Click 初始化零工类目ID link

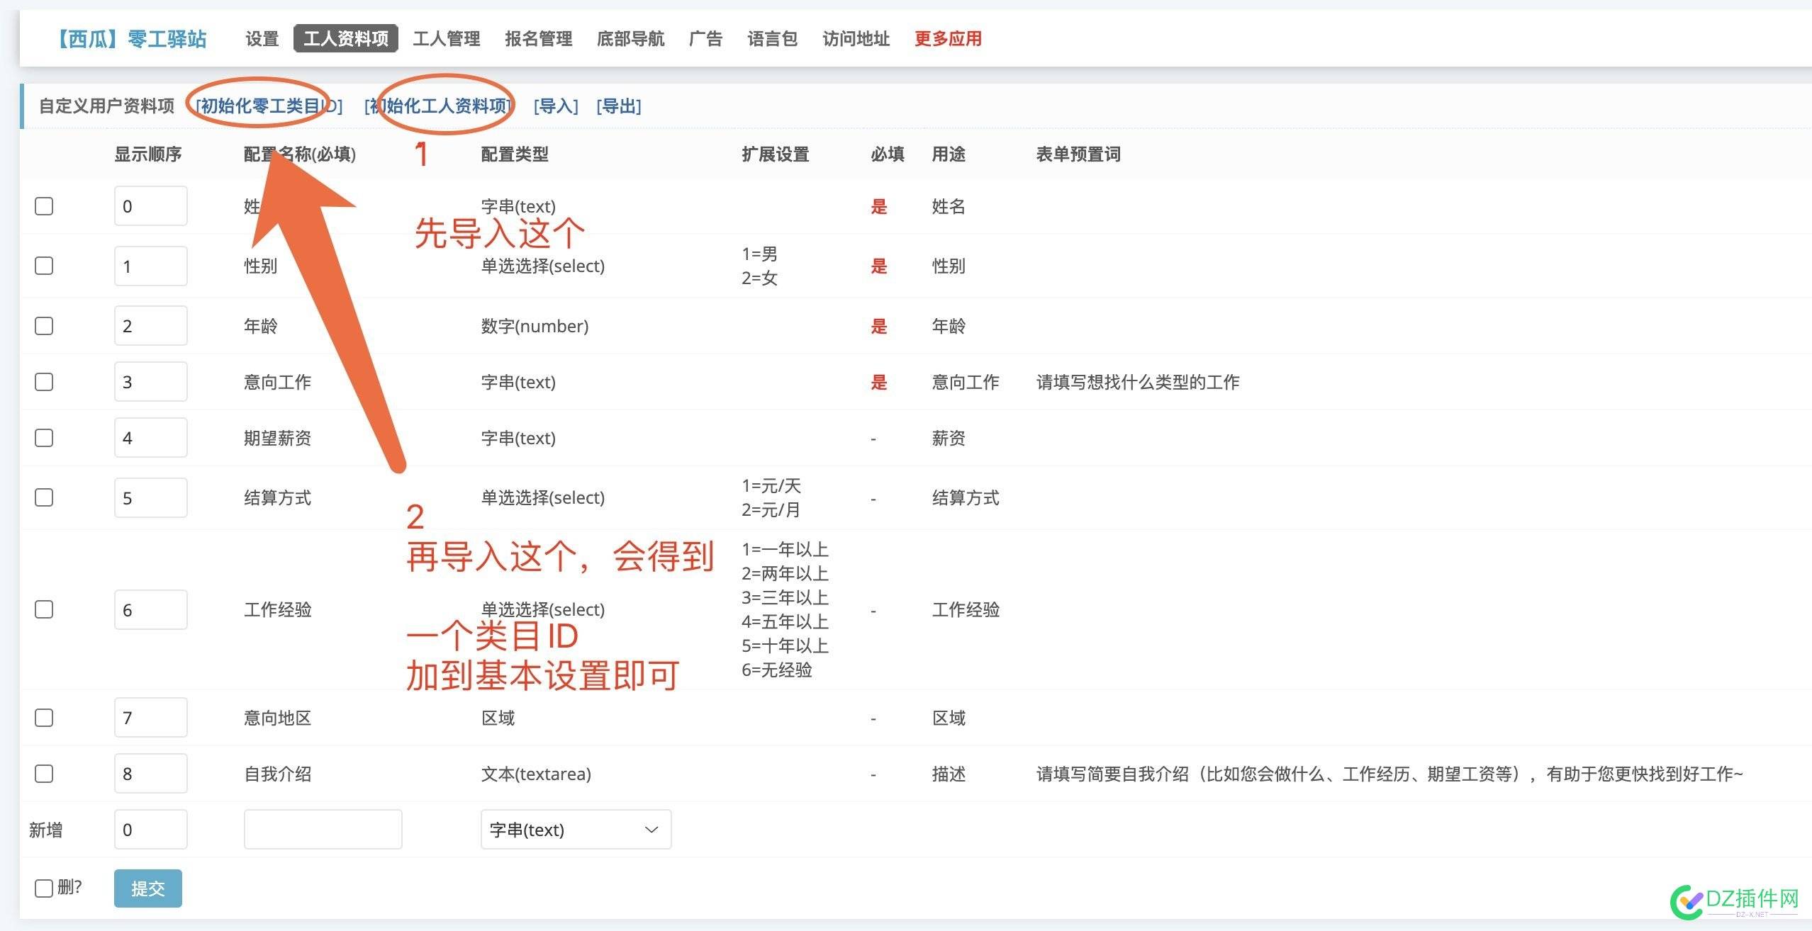[269, 106]
